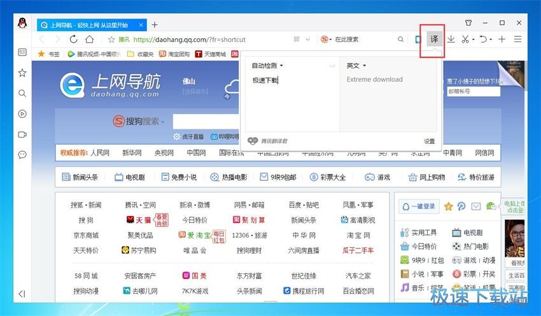Open the 瓜子二手车 link
541x316 pixels.
pos(358,250)
